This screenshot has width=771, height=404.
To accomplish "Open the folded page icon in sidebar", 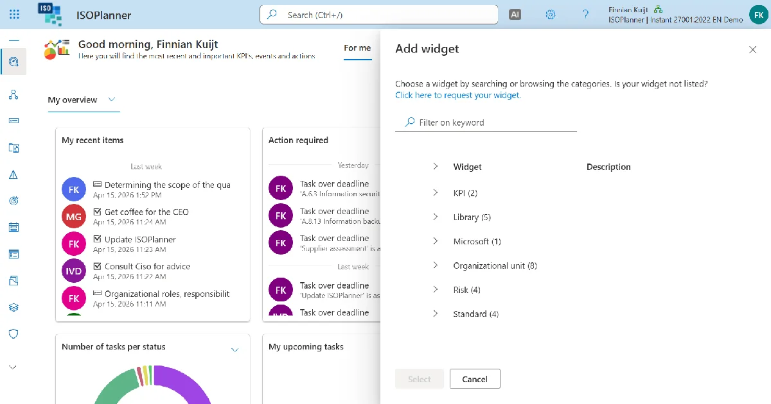I will 13,281.
